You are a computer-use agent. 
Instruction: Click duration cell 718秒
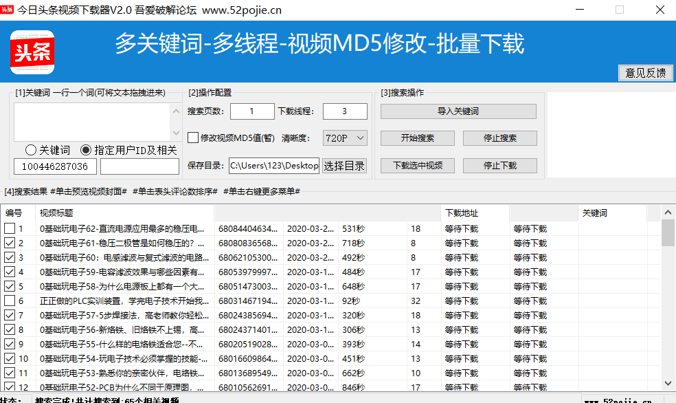coord(354,243)
